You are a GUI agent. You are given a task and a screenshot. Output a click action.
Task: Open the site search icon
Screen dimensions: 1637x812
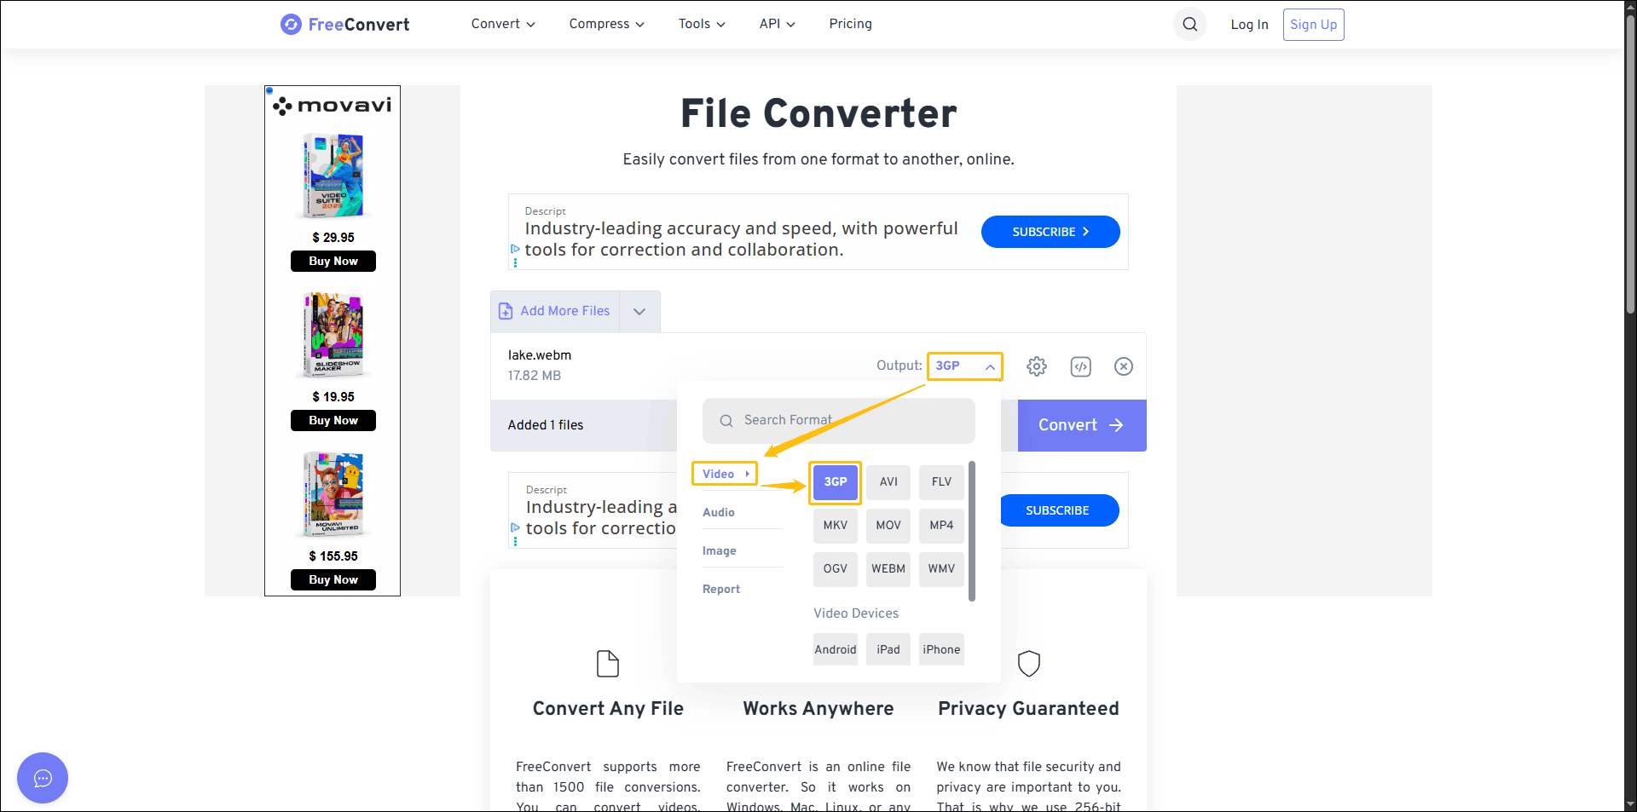(1190, 25)
